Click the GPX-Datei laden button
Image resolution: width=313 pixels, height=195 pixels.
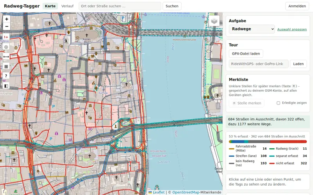pos(246,54)
